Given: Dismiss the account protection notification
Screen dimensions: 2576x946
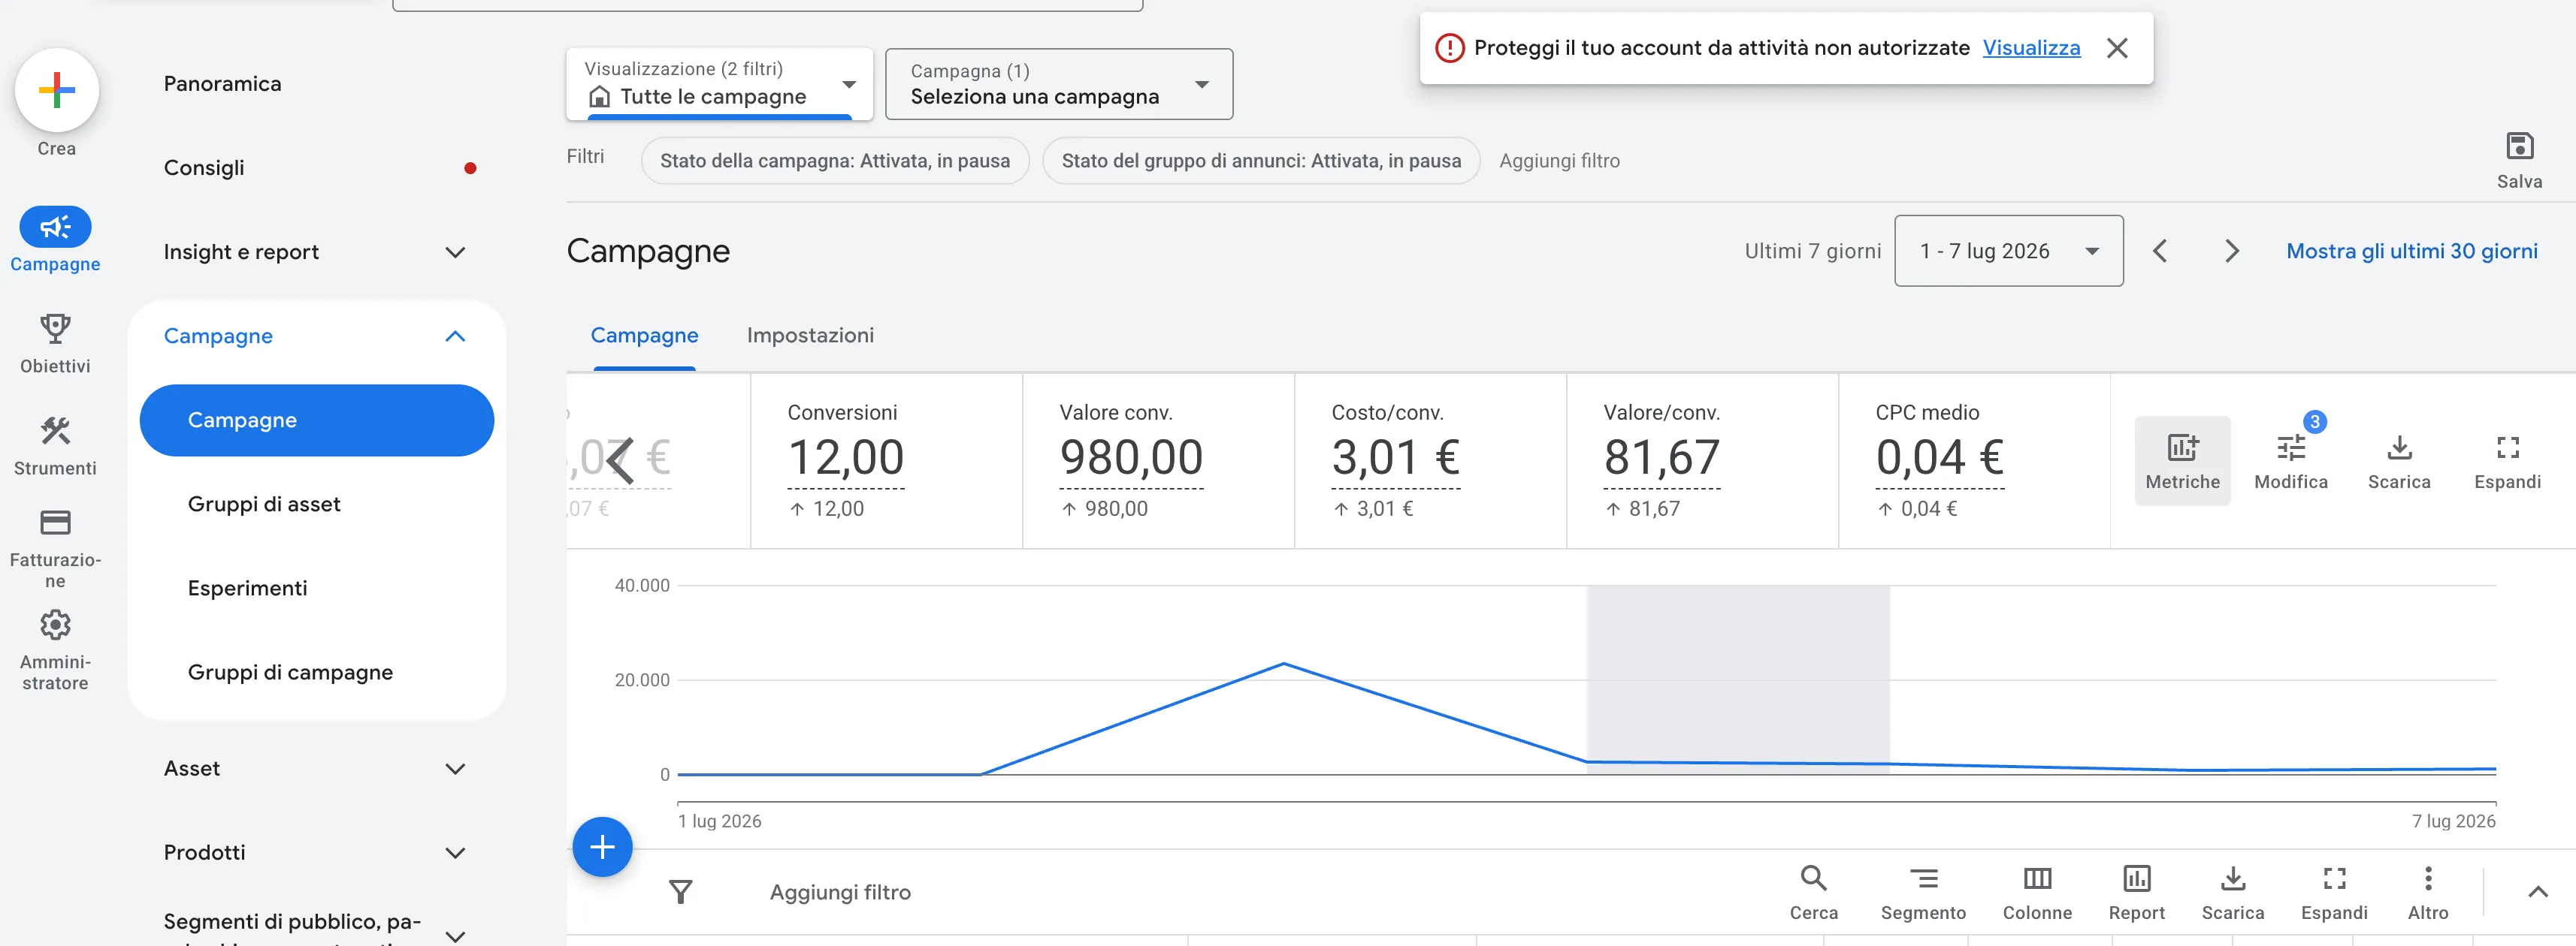Looking at the screenshot, I should coord(2116,48).
